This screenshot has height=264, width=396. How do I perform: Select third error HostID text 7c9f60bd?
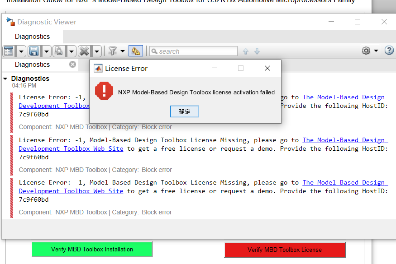pos(33,200)
